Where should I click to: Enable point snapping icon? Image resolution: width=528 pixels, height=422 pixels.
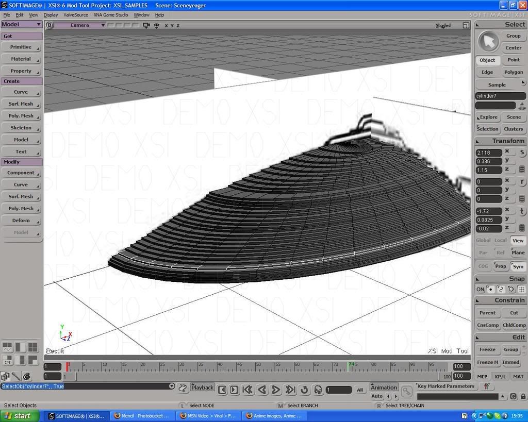point(490,289)
